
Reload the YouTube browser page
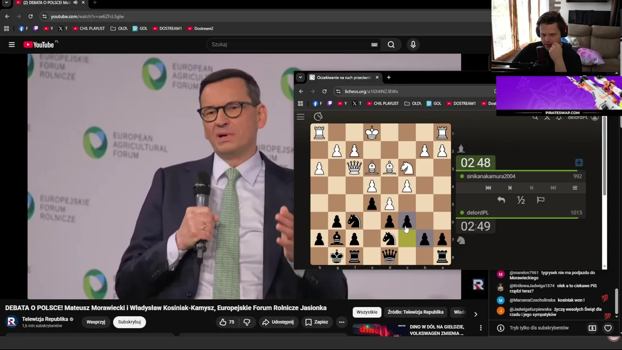(x=30, y=17)
